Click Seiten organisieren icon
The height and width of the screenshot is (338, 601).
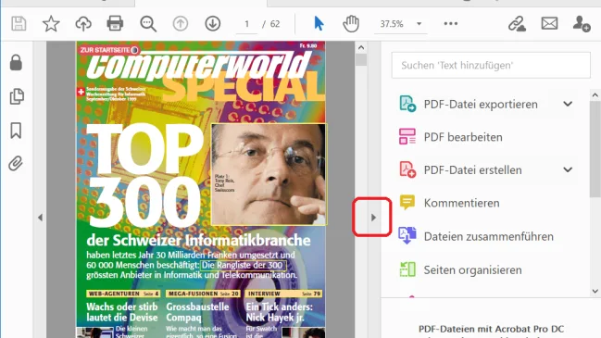pos(407,269)
